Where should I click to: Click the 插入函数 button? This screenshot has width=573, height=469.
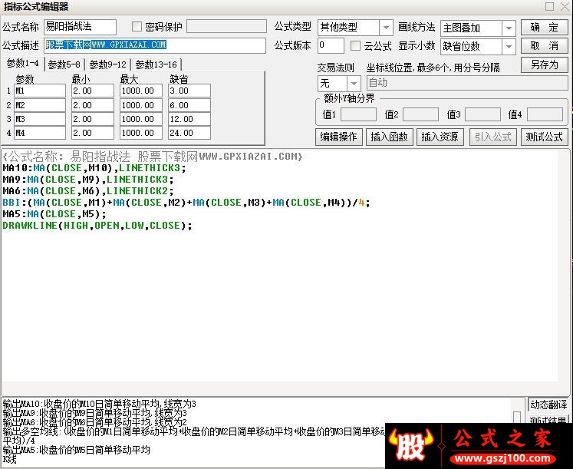click(389, 137)
